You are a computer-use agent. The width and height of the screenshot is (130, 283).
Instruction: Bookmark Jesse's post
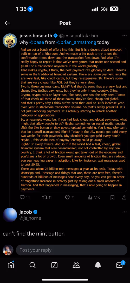(112, 197)
